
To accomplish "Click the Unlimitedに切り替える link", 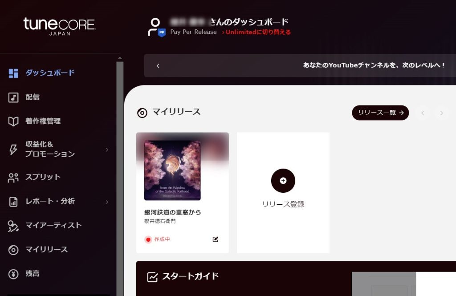I will [x=256, y=32].
